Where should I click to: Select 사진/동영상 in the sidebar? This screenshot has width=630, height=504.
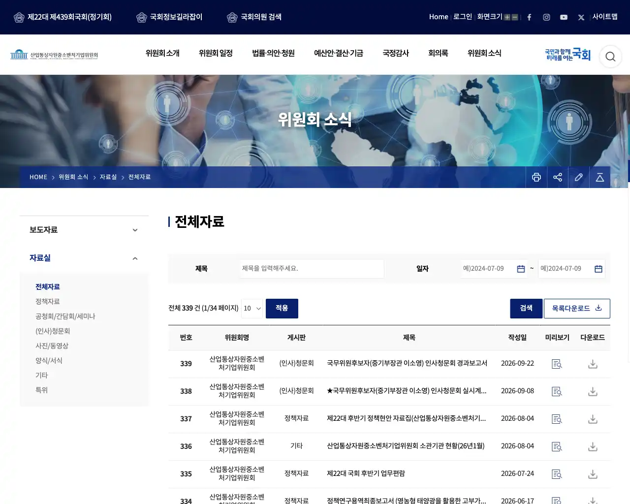coord(52,346)
